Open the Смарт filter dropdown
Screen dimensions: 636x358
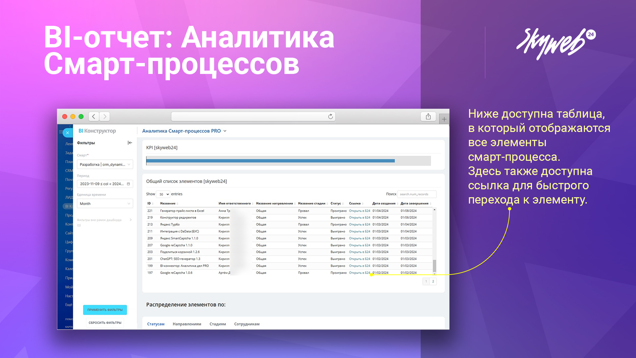coord(105,164)
